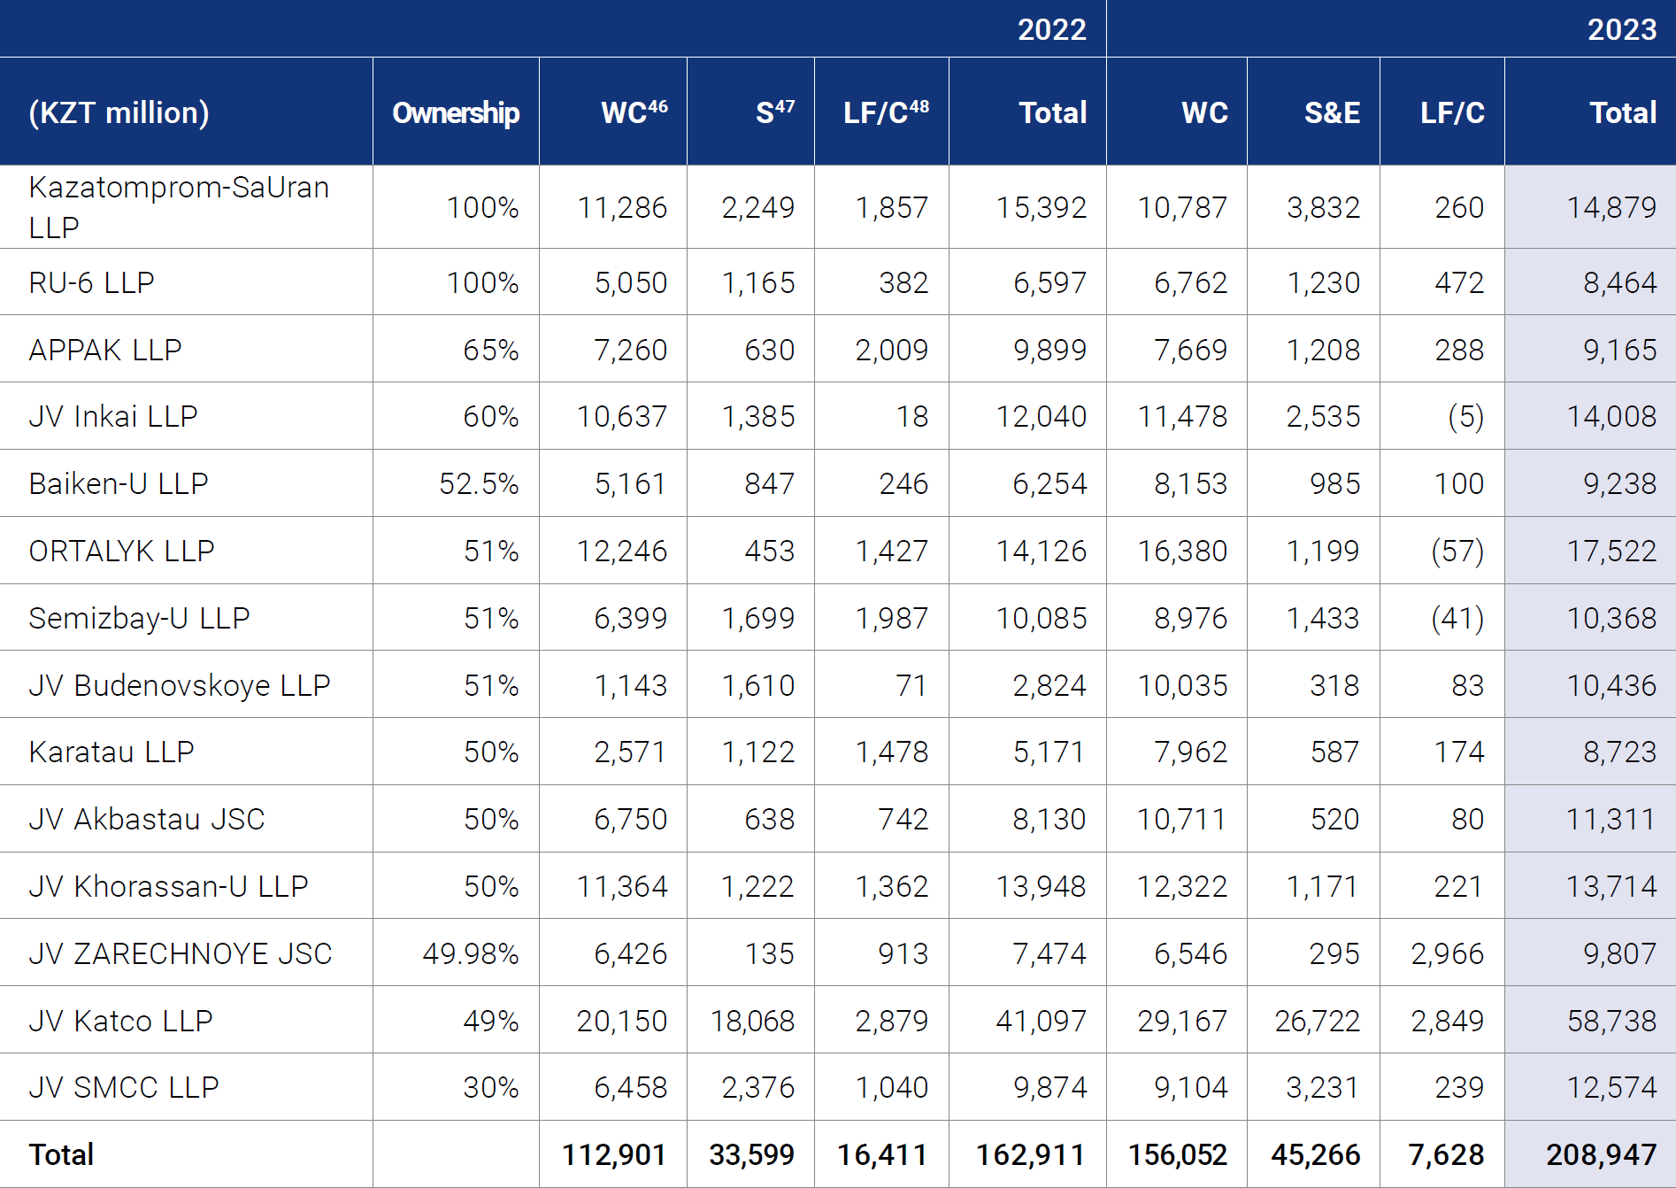Select the 26,722 S&E value for Katco
Screen dimensions: 1676x1188
[1318, 1021]
